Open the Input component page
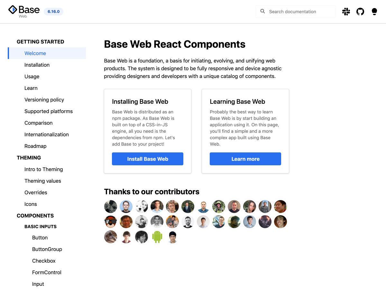The height and width of the screenshot is (290, 386). (38, 284)
